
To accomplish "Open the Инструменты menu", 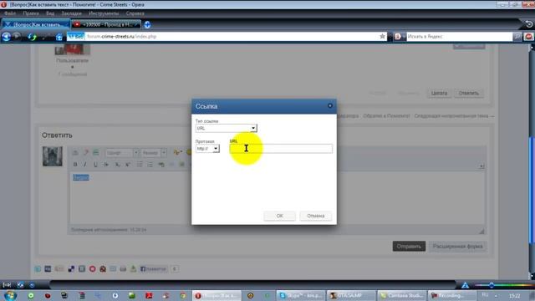I will coord(104,13).
